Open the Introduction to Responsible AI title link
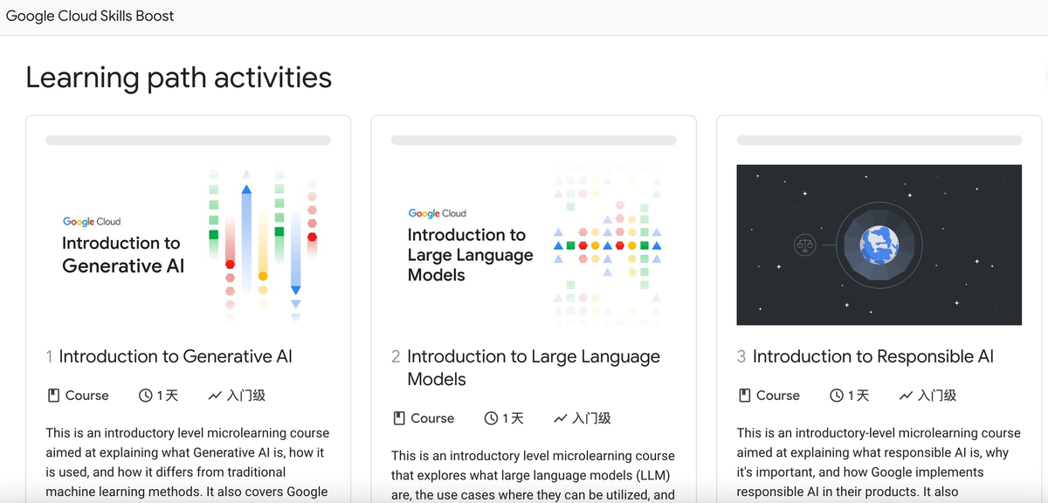The height and width of the screenshot is (503, 1048). tap(872, 356)
